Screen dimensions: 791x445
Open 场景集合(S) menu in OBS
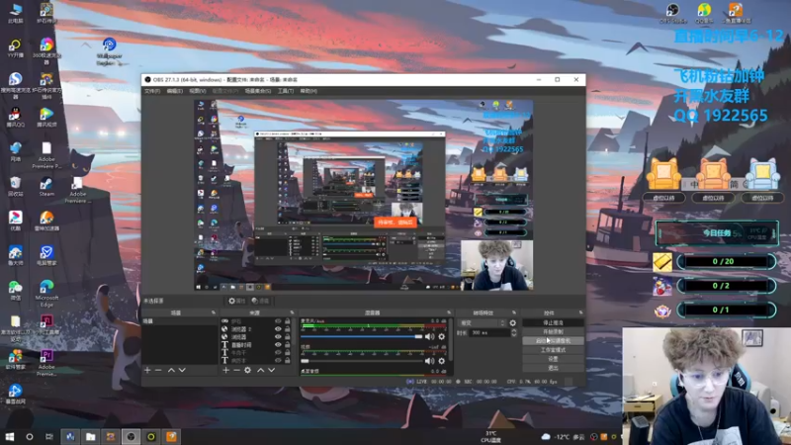(258, 91)
